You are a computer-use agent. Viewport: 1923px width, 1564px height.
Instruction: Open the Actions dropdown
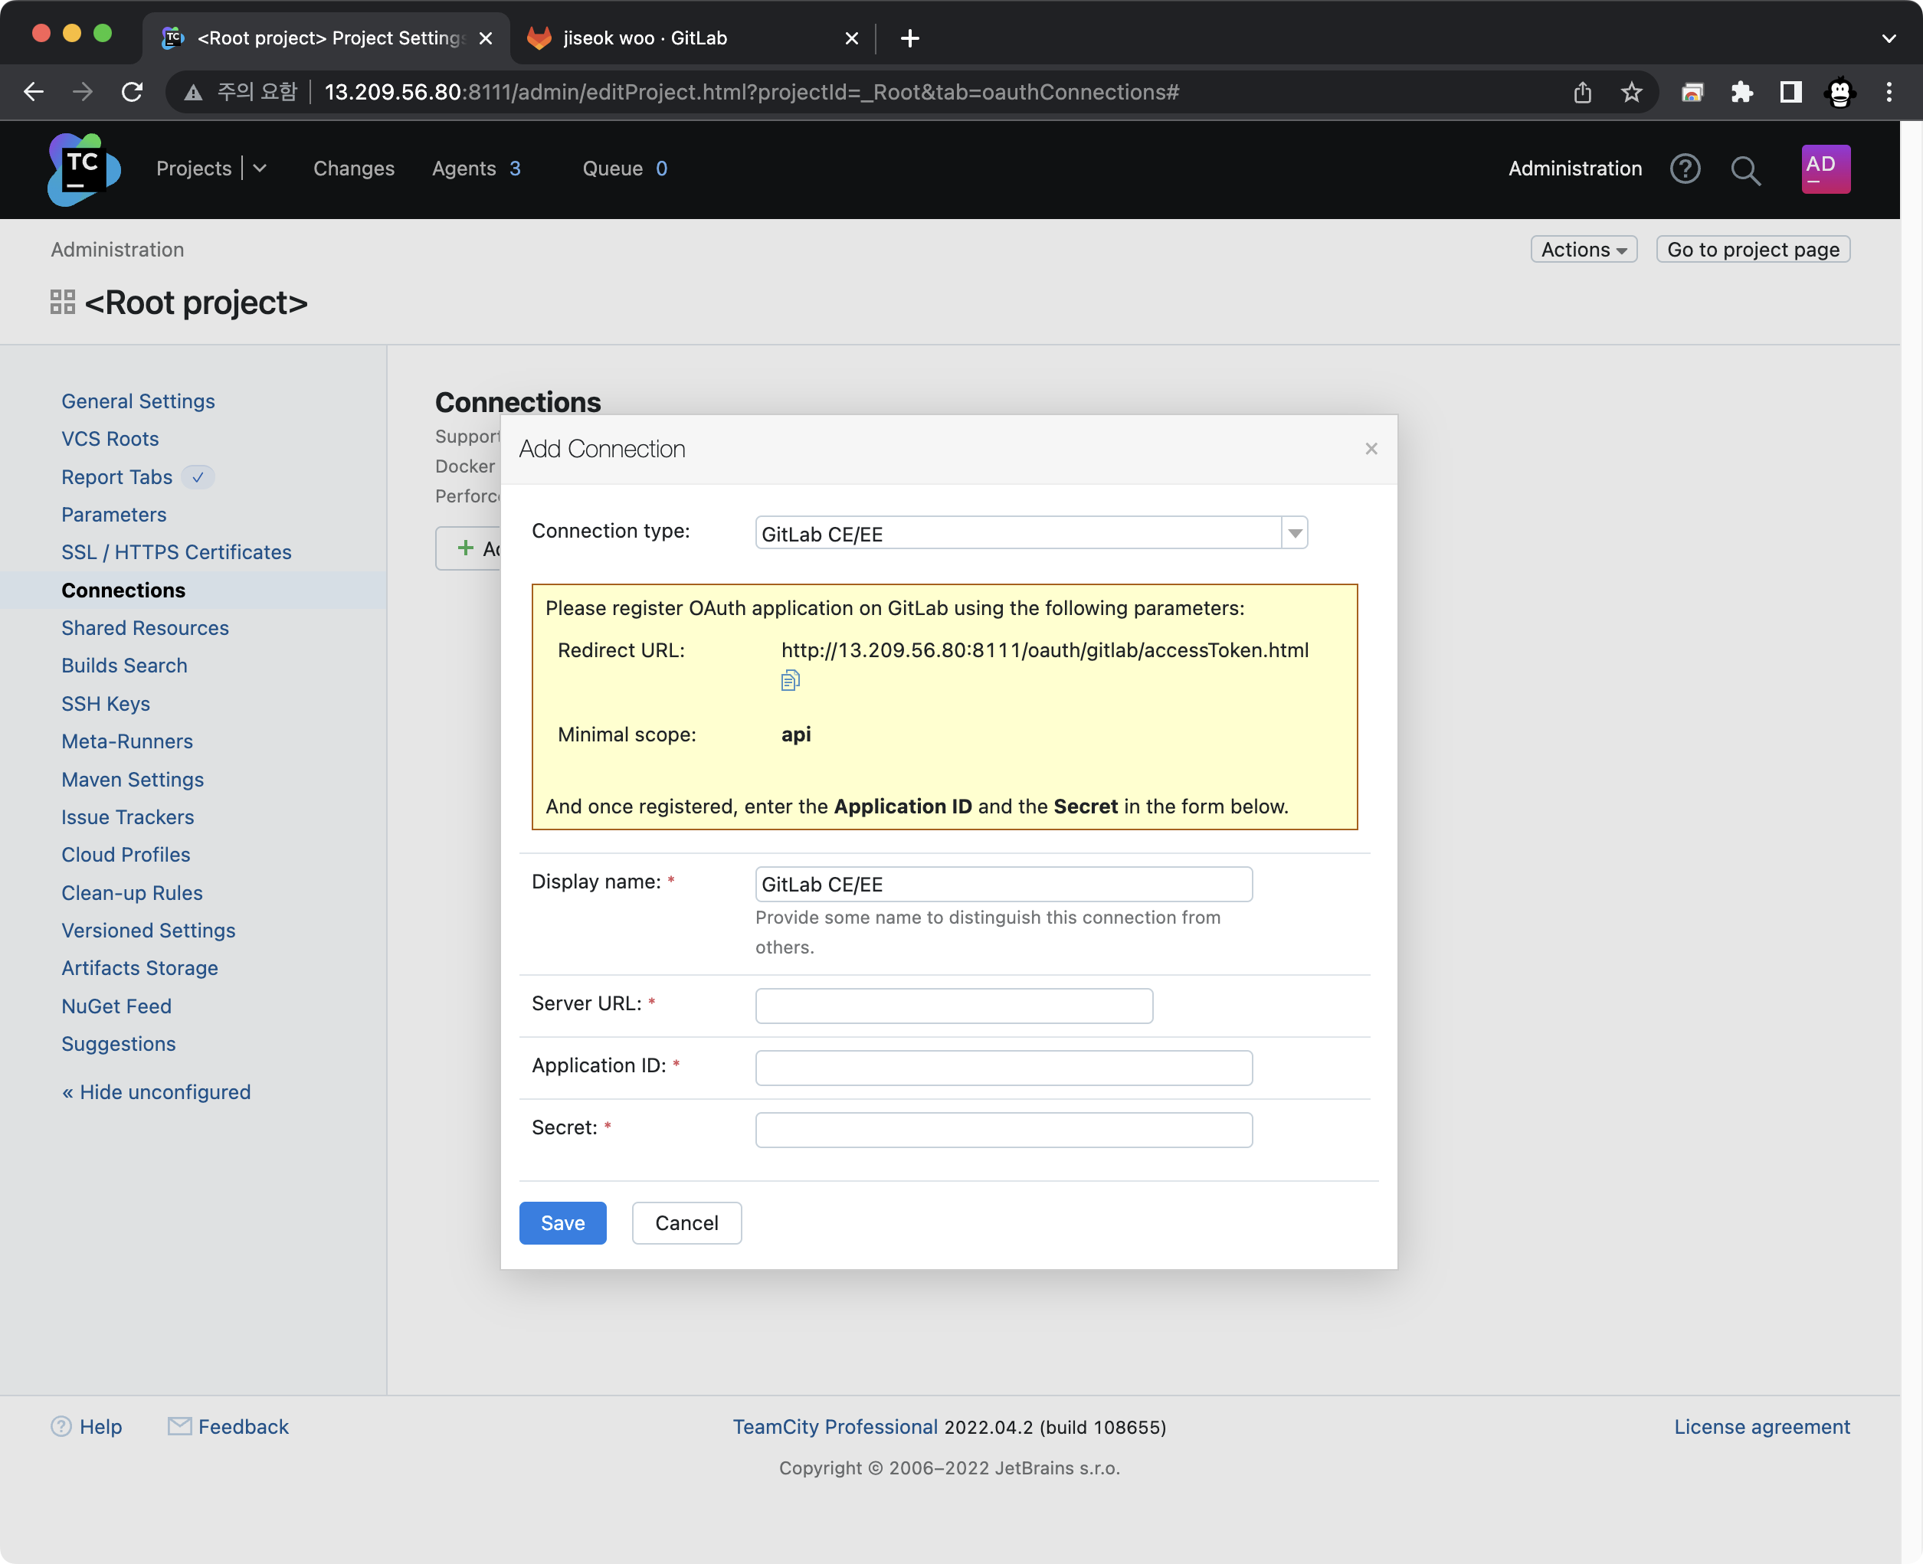[x=1584, y=250]
